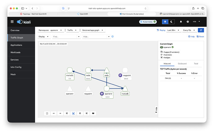Open the Last 30m time range dropdown
The height and width of the screenshot is (132, 214).
[174, 30]
